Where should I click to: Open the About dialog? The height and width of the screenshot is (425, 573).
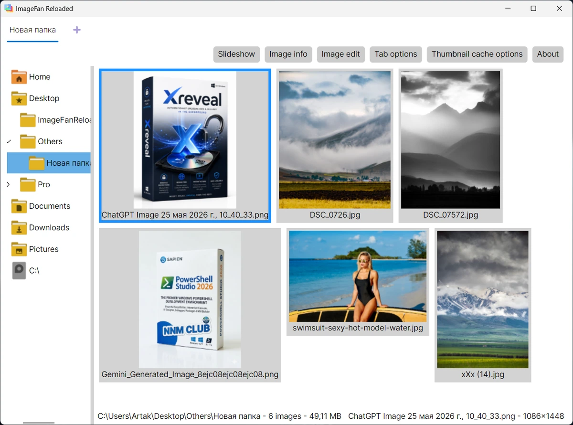tap(548, 54)
